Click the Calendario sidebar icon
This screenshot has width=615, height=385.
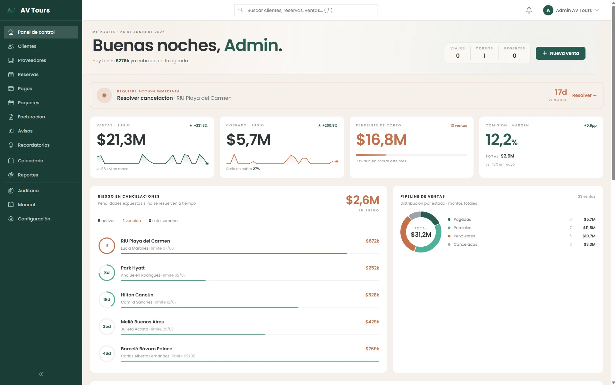tap(11, 161)
